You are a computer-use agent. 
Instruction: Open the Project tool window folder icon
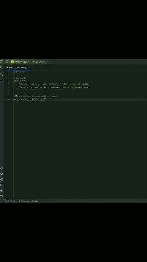[x=2, y=67]
